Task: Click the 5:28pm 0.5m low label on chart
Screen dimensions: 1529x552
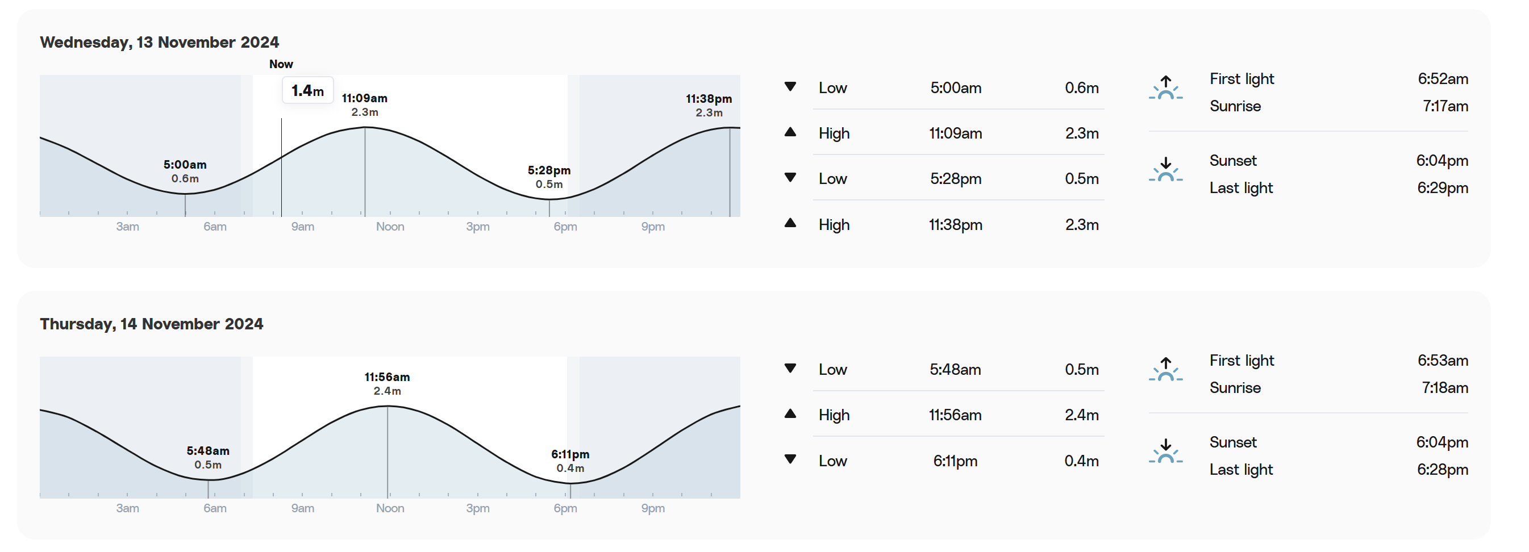Action: pos(549,177)
